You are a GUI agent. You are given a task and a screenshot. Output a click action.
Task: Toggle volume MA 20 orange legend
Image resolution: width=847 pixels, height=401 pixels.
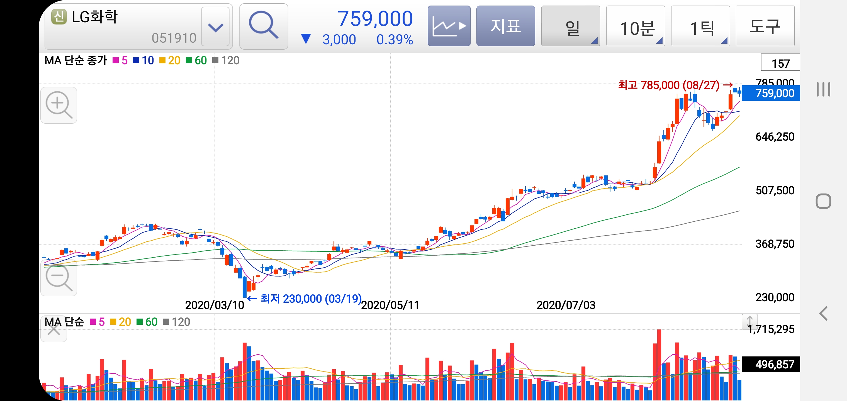tap(120, 322)
